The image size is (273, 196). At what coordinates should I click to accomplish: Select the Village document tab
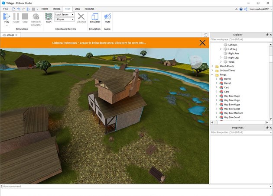pos(10,35)
